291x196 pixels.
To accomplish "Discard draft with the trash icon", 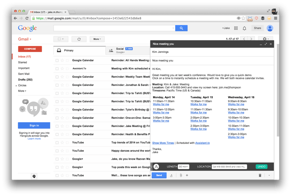I will 260,175.
